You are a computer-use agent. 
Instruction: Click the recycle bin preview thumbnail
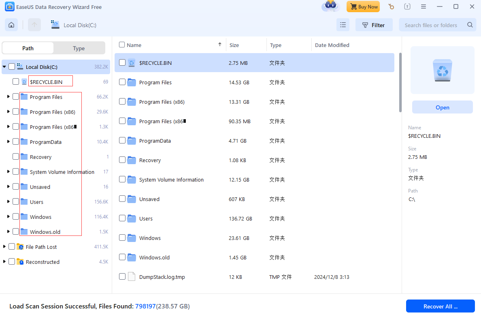443,70
